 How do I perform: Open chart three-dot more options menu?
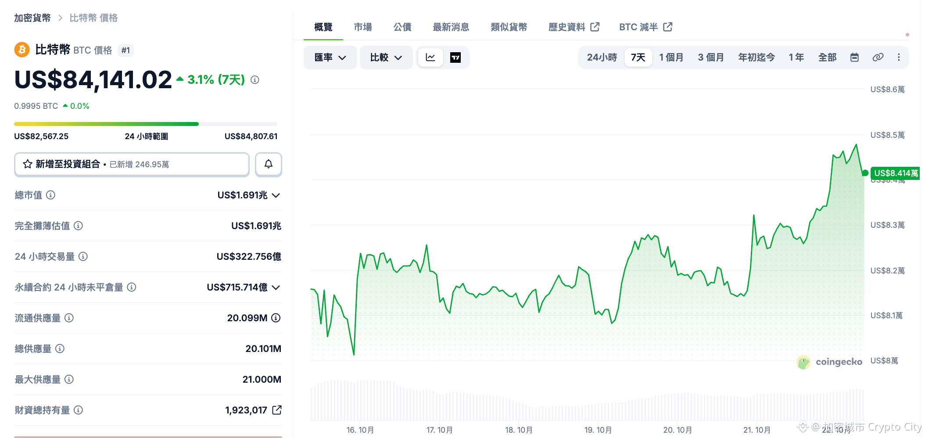tap(899, 57)
